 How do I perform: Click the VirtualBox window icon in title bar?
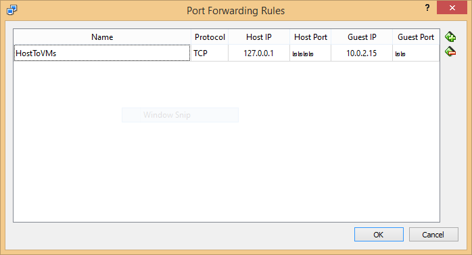click(x=11, y=10)
